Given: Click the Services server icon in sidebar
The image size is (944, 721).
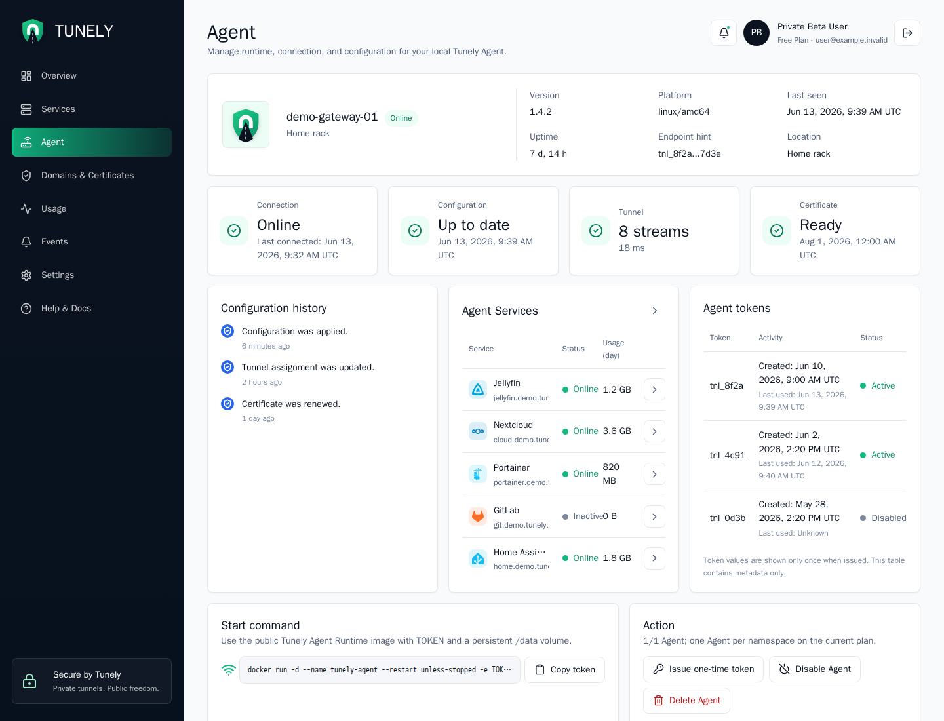Looking at the screenshot, I should point(26,109).
